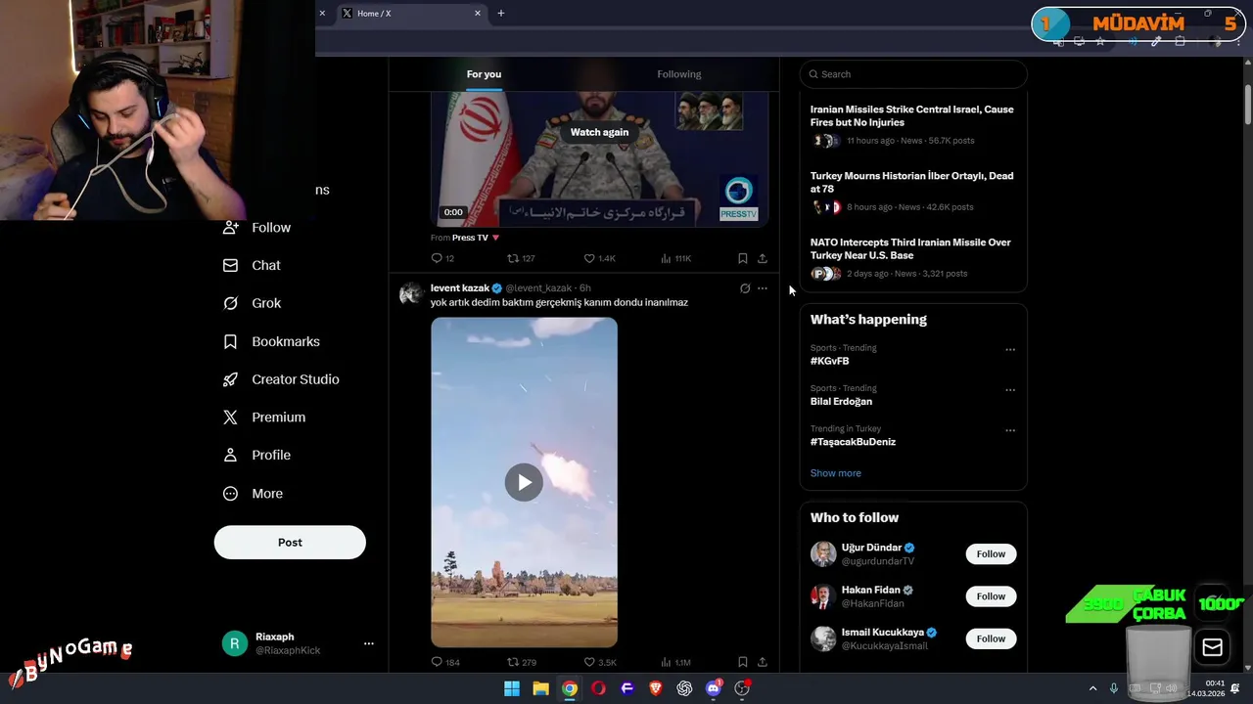Select the Home / X browser tab
1253x704 pixels.
tap(411, 14)
